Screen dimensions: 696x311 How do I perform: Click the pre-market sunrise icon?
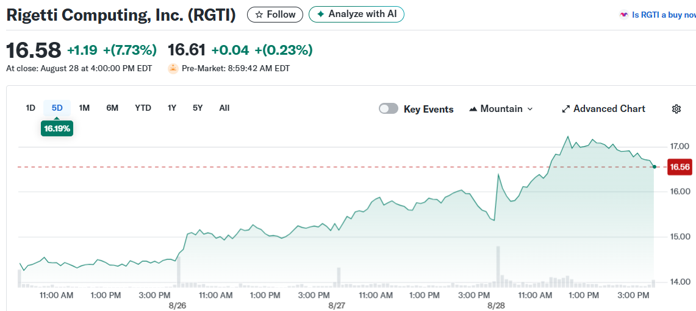coord(173,69)
